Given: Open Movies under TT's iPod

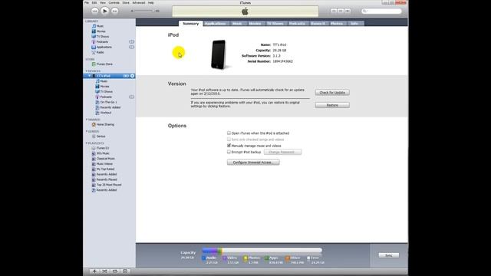Looking at the screenshot, I should click(102, 87).
